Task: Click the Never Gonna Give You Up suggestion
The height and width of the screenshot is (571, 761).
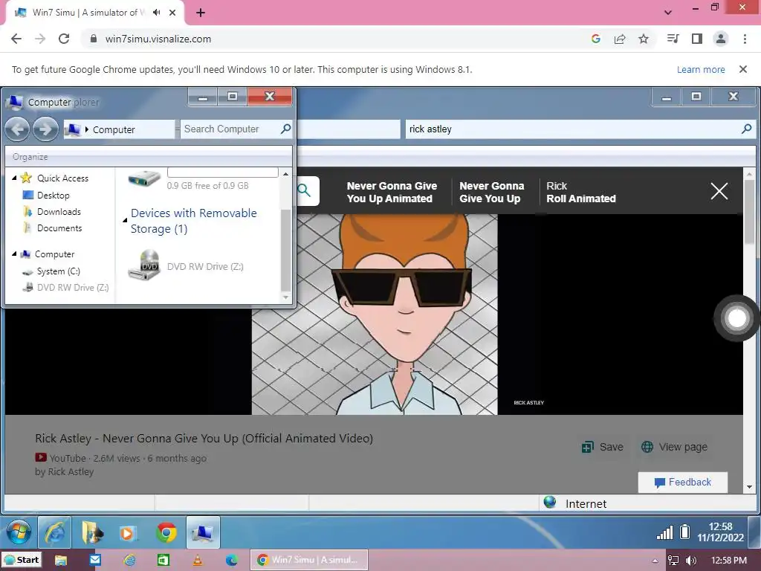Action: click(492, 193)
